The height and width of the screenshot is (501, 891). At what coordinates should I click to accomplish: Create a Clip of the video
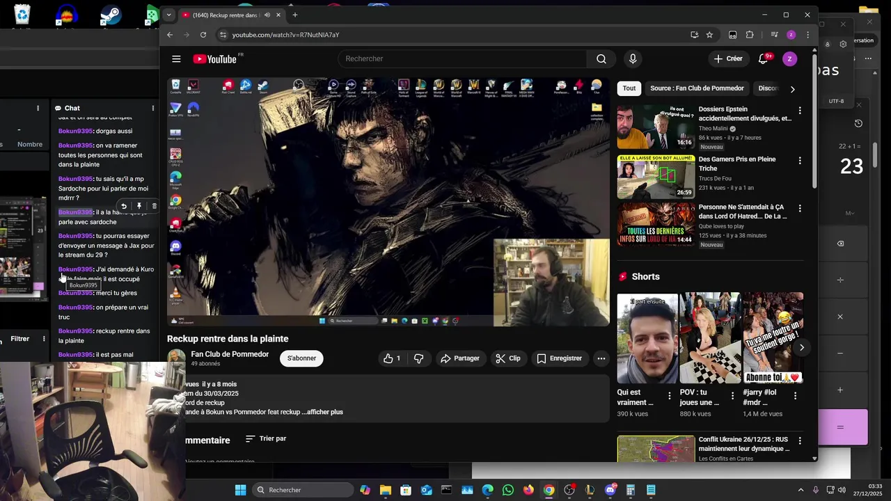(507, 358)
